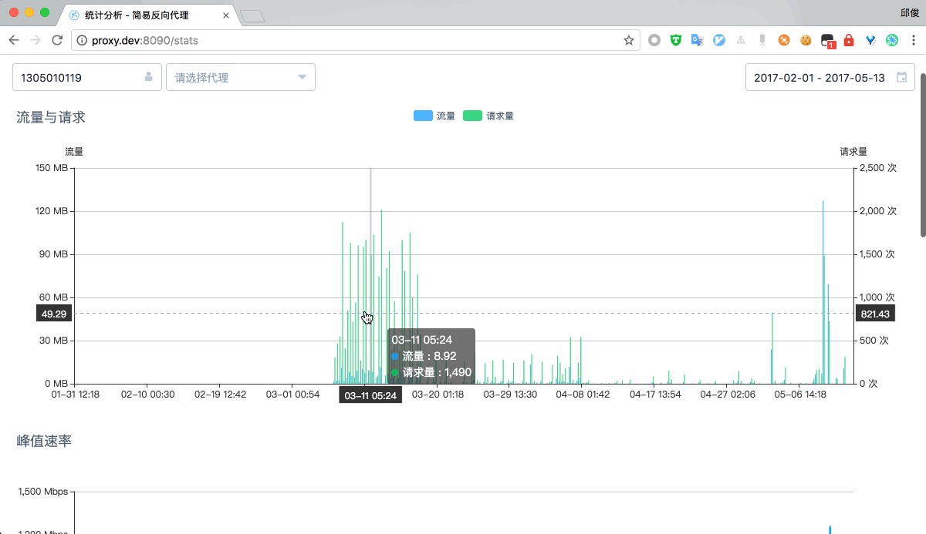Image resolution: width=926 pixels, height=534 pixels.
Task: Open the gray circle extension
Action: [x=654, y=40]
